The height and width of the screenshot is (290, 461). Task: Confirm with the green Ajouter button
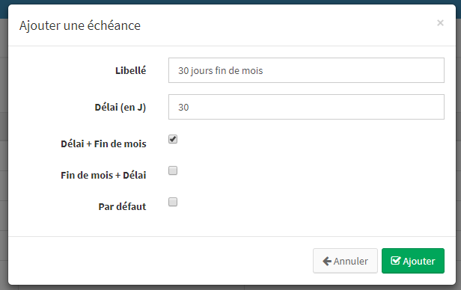pyautogui.click(x=413, y=261)
